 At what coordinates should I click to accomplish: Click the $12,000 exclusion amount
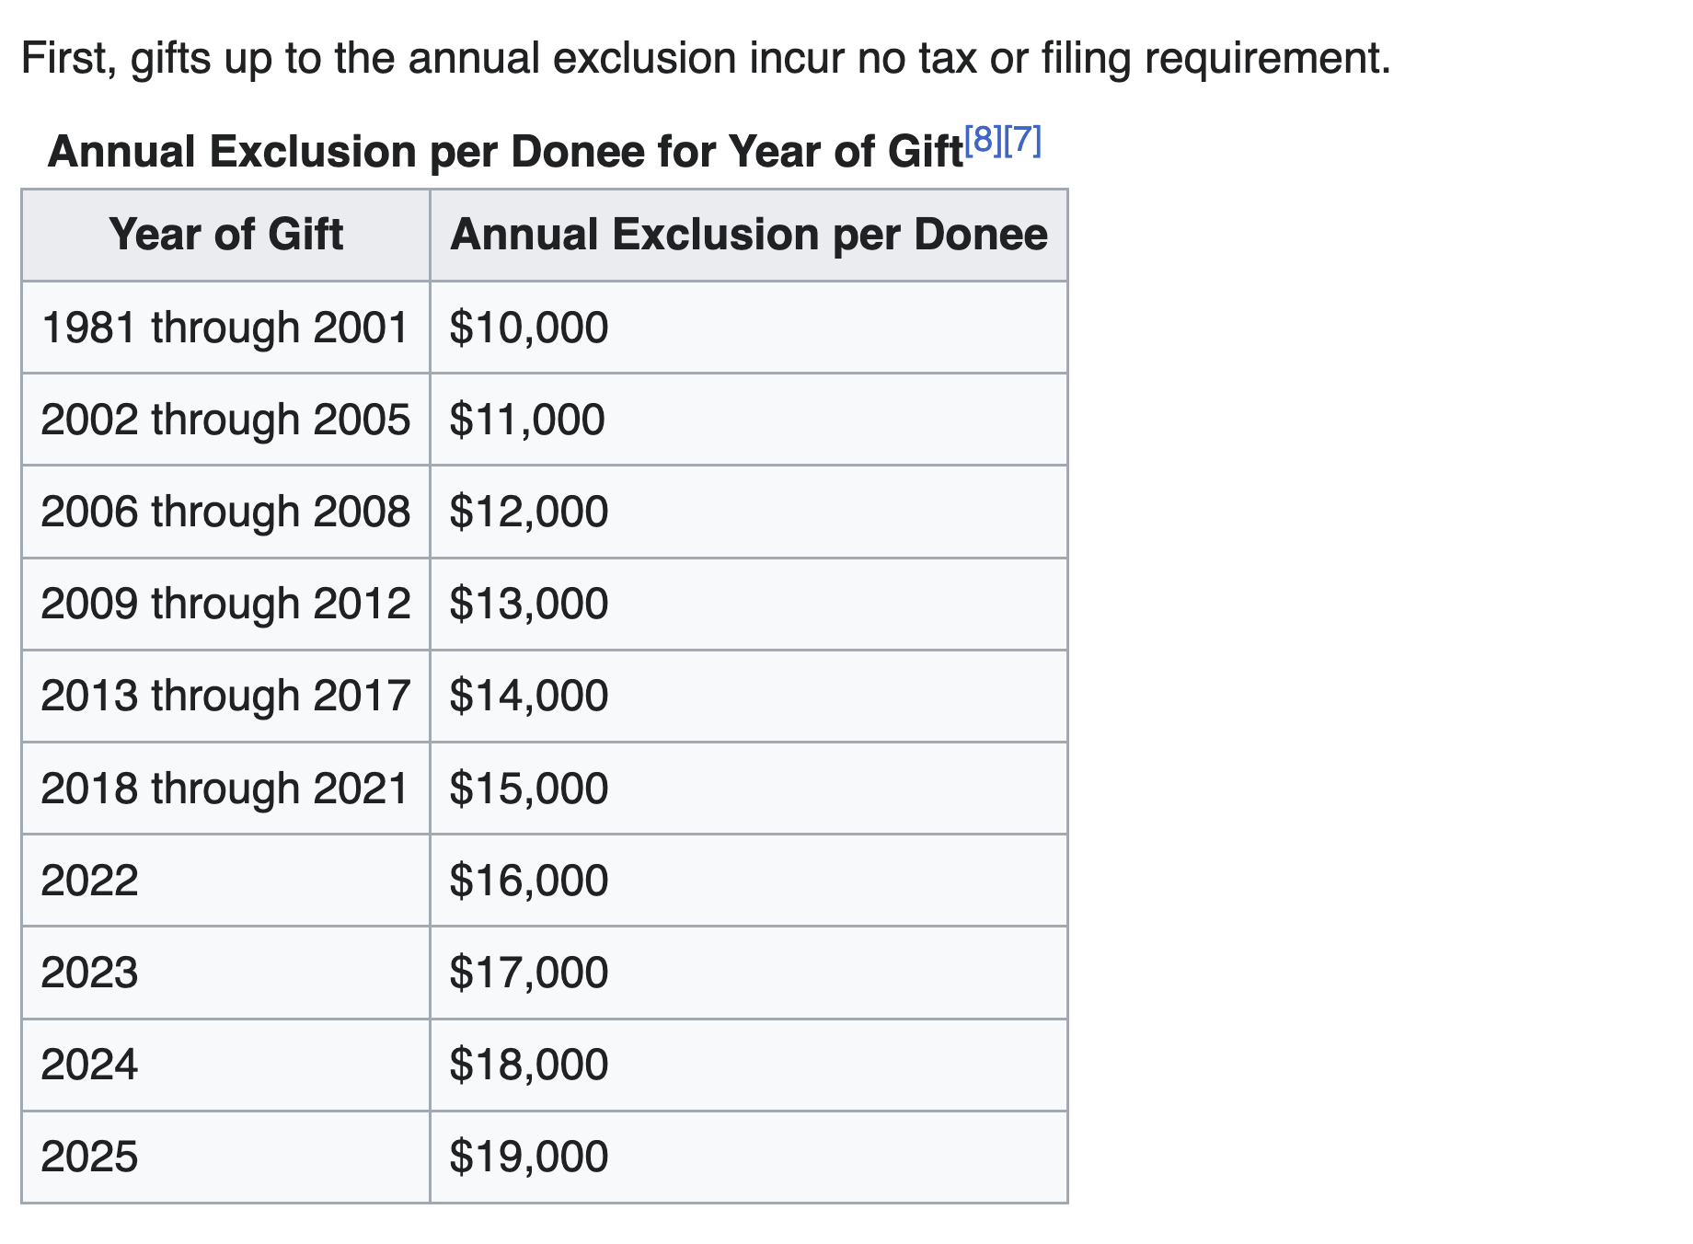click(x=529, y=512)
